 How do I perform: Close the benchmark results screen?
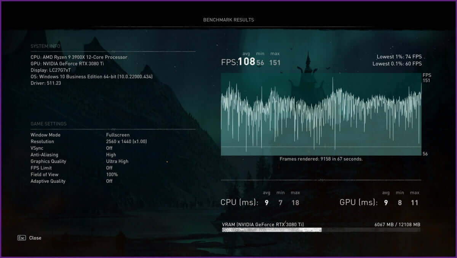(x=35, y=238)
